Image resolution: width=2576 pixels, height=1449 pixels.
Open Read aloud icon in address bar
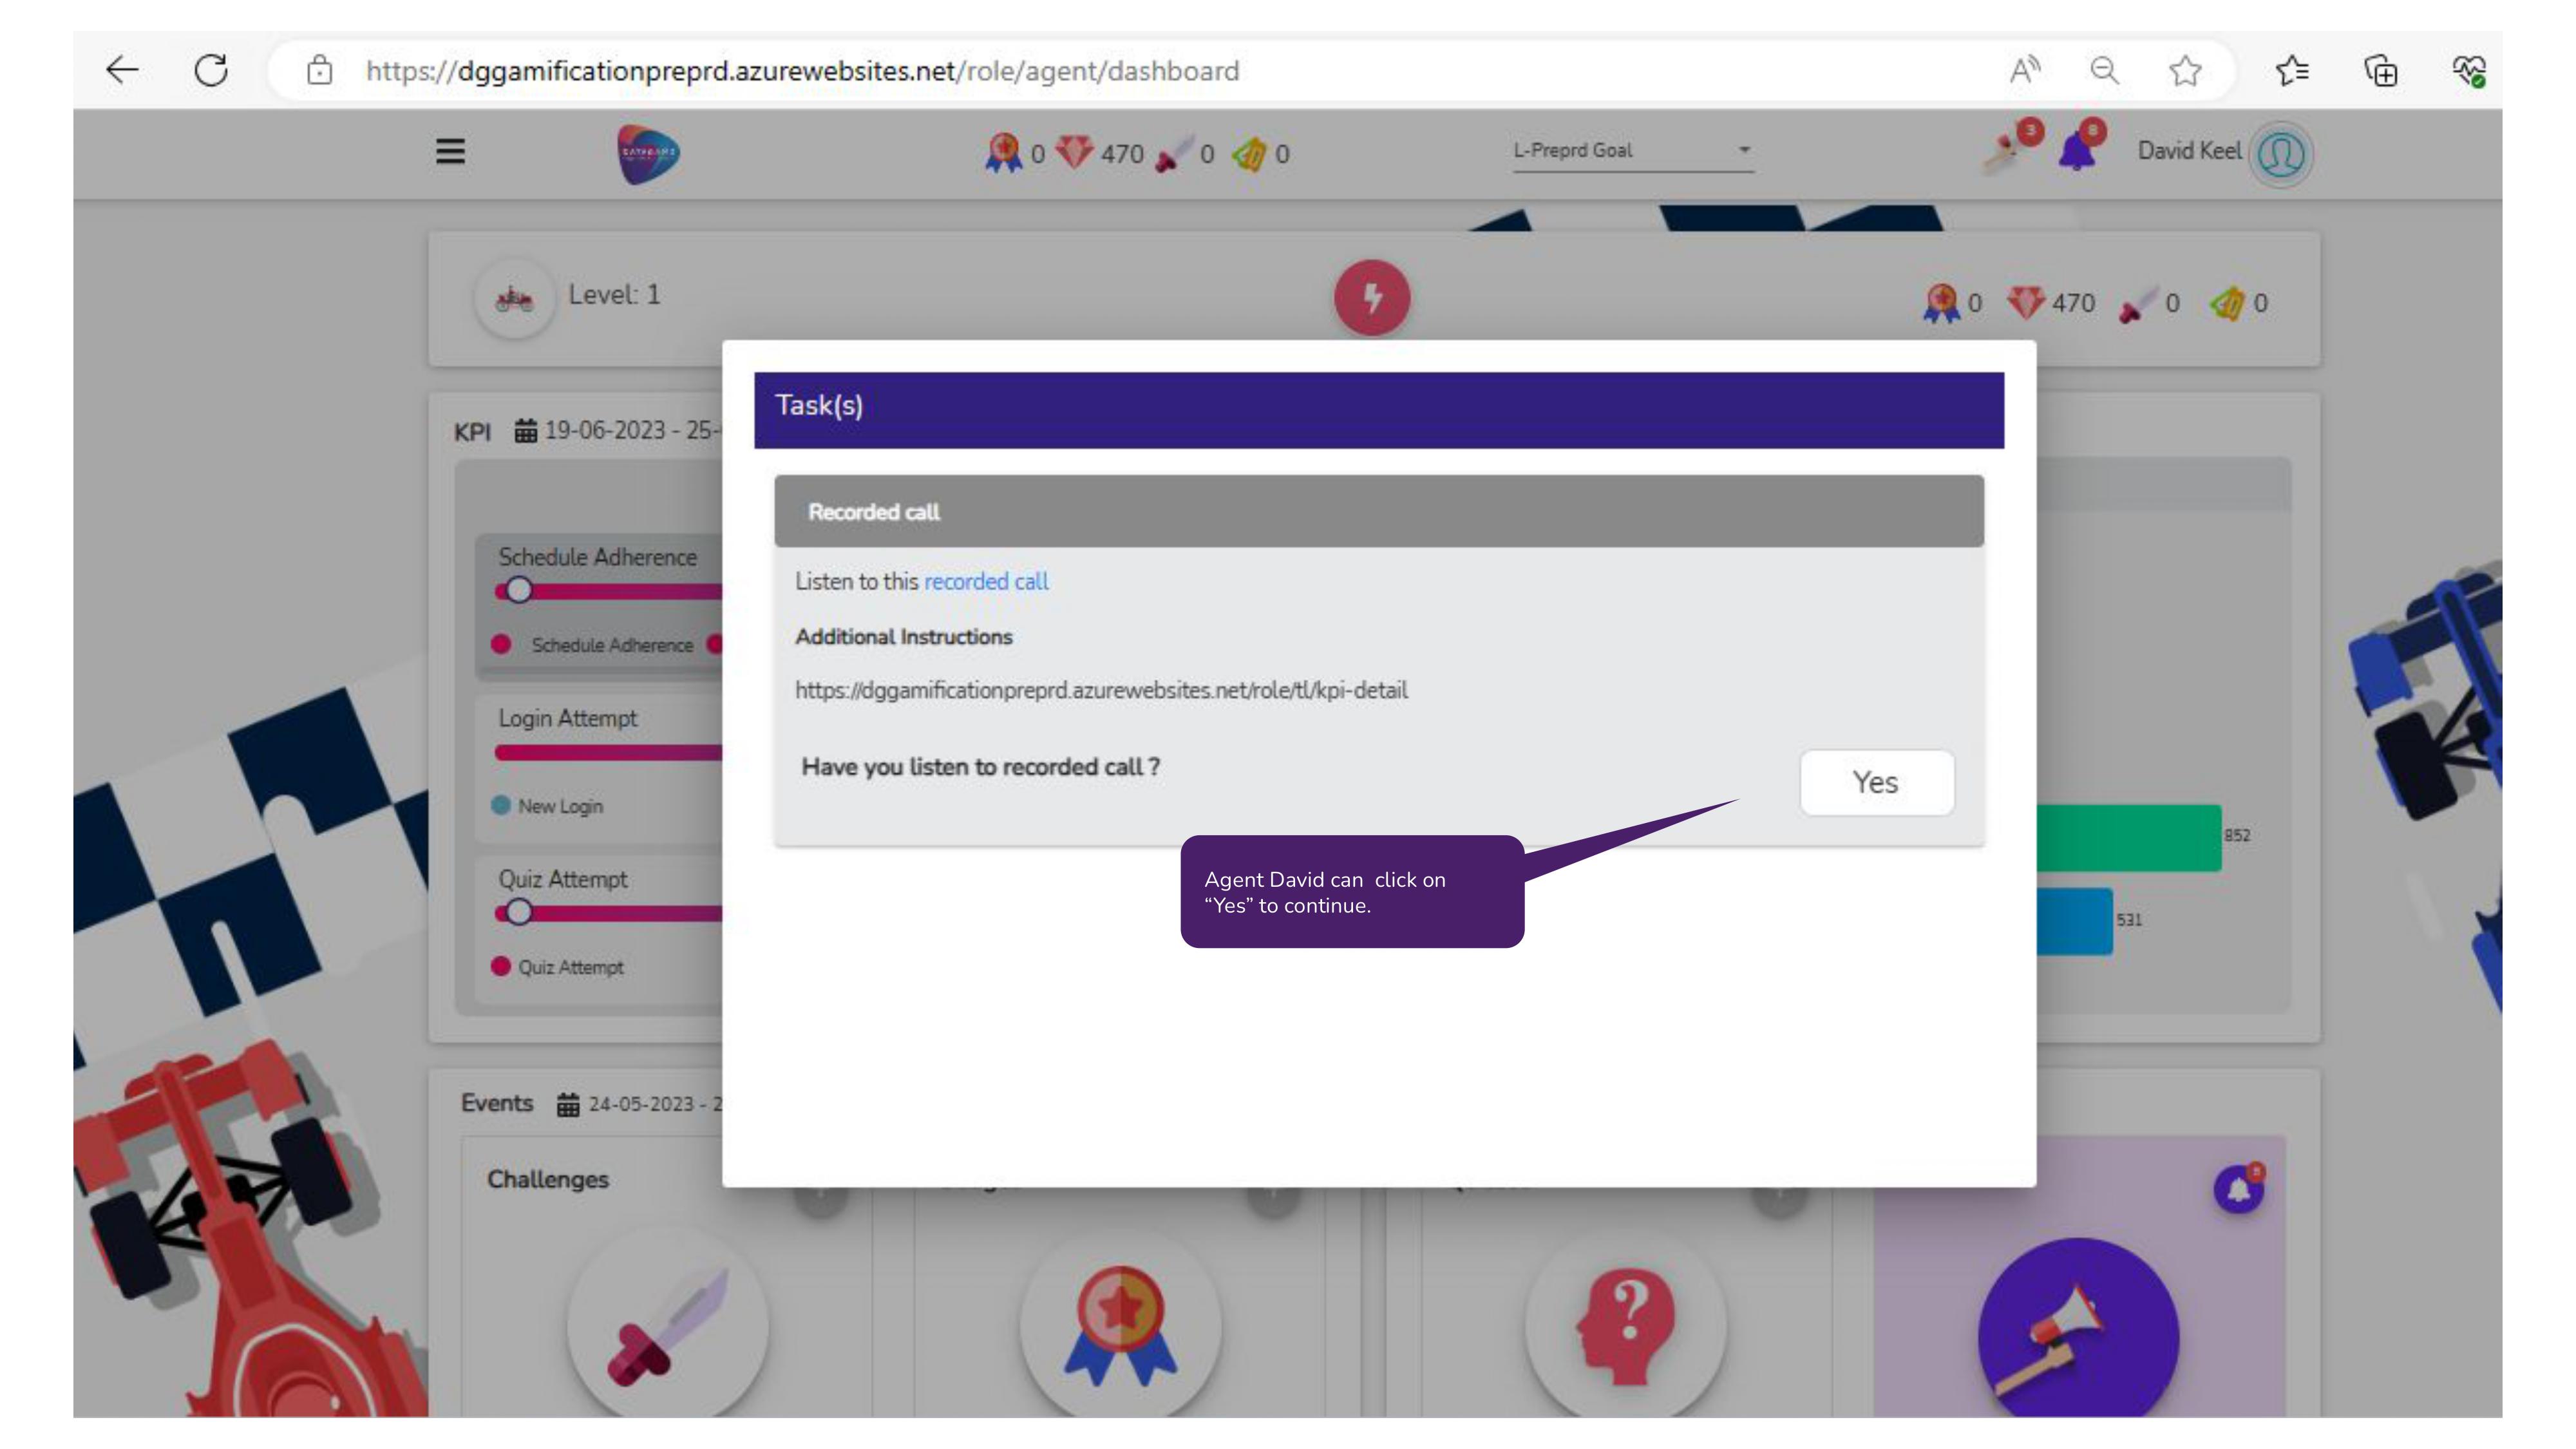2024,70
